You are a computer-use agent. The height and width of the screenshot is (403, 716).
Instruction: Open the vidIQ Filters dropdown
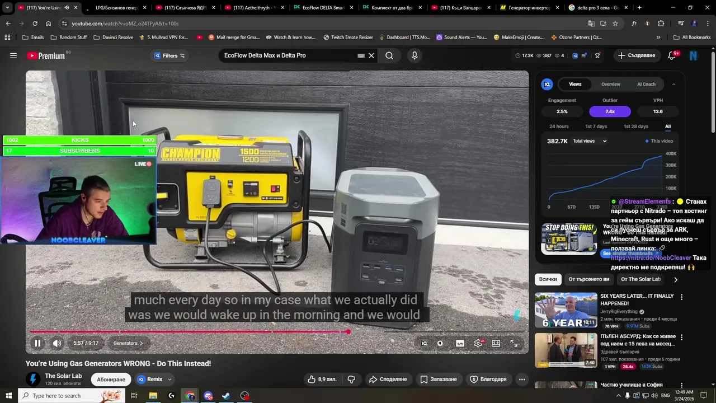[169, 55]
